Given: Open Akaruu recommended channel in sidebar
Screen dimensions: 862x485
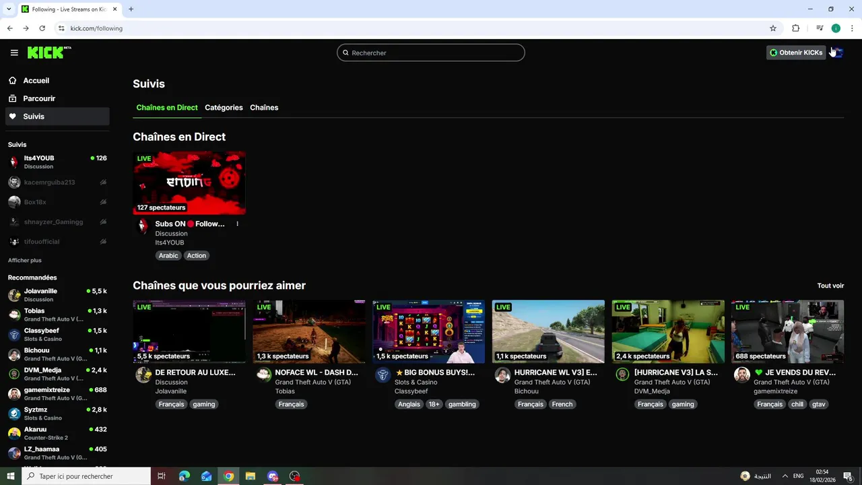Looking at the screenshot, I should [57, 433].
